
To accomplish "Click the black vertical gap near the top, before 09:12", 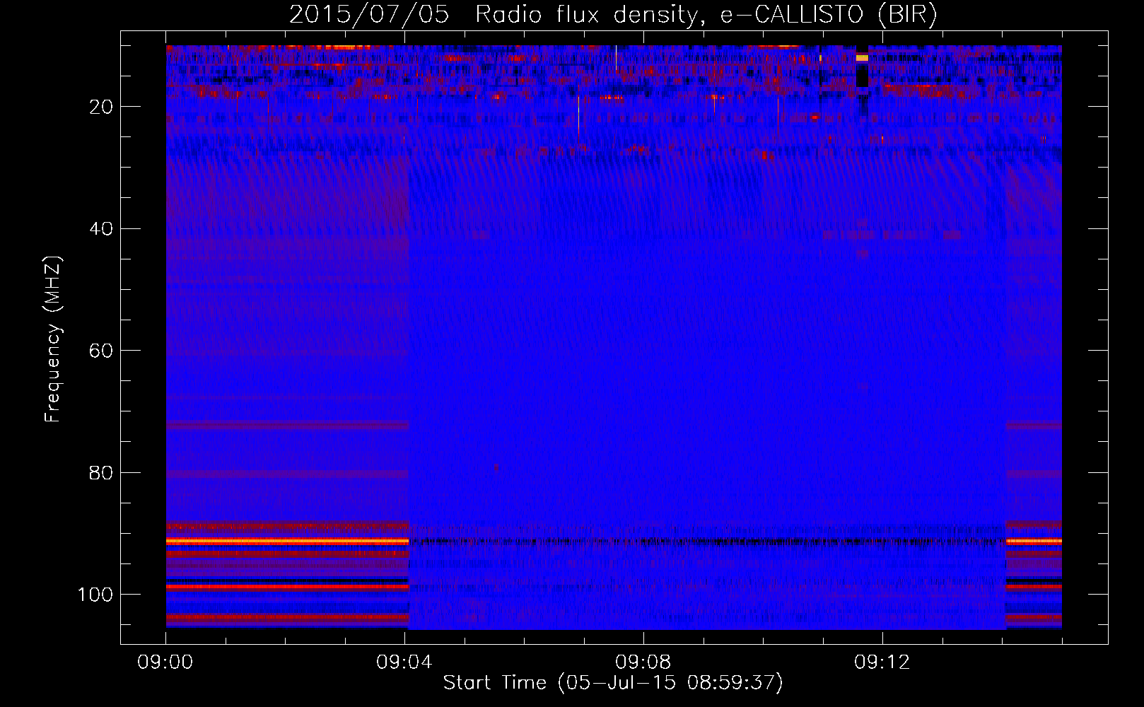I will point(862,78).
